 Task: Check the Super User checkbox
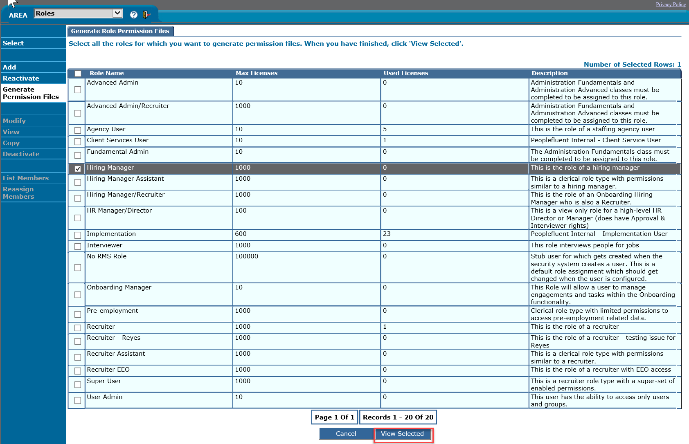point(78,385)
